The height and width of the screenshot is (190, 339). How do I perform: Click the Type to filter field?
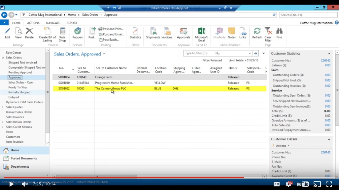(x=198, y=53)
